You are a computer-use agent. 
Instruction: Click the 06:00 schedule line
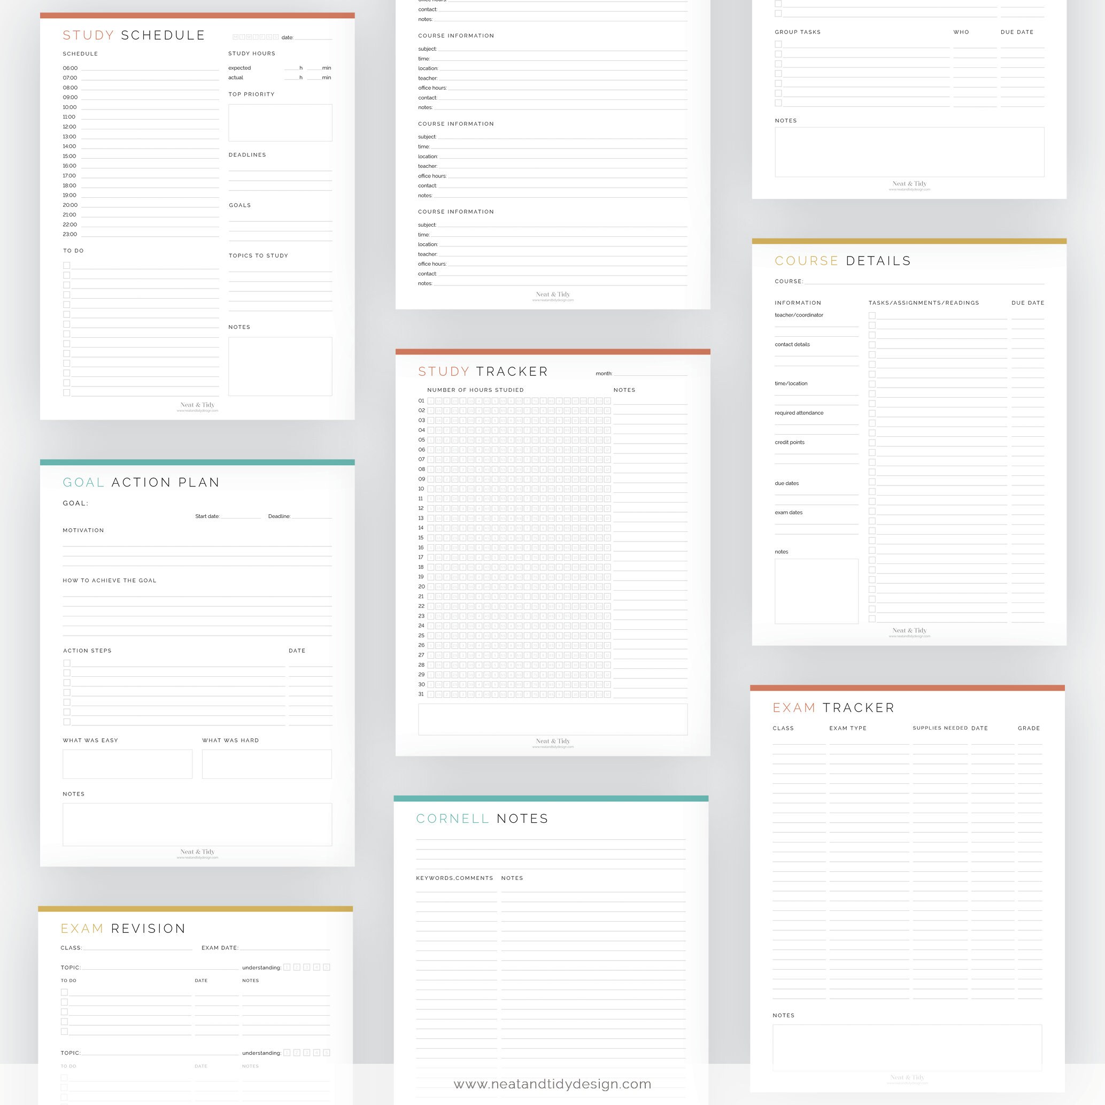tap(150, 68)
